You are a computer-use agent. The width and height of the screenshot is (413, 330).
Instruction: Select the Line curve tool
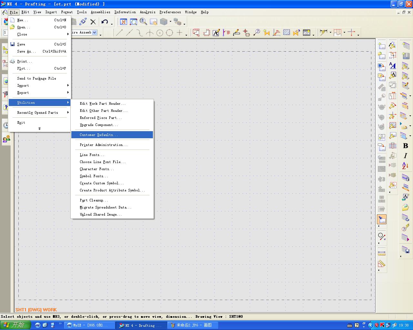119,33
